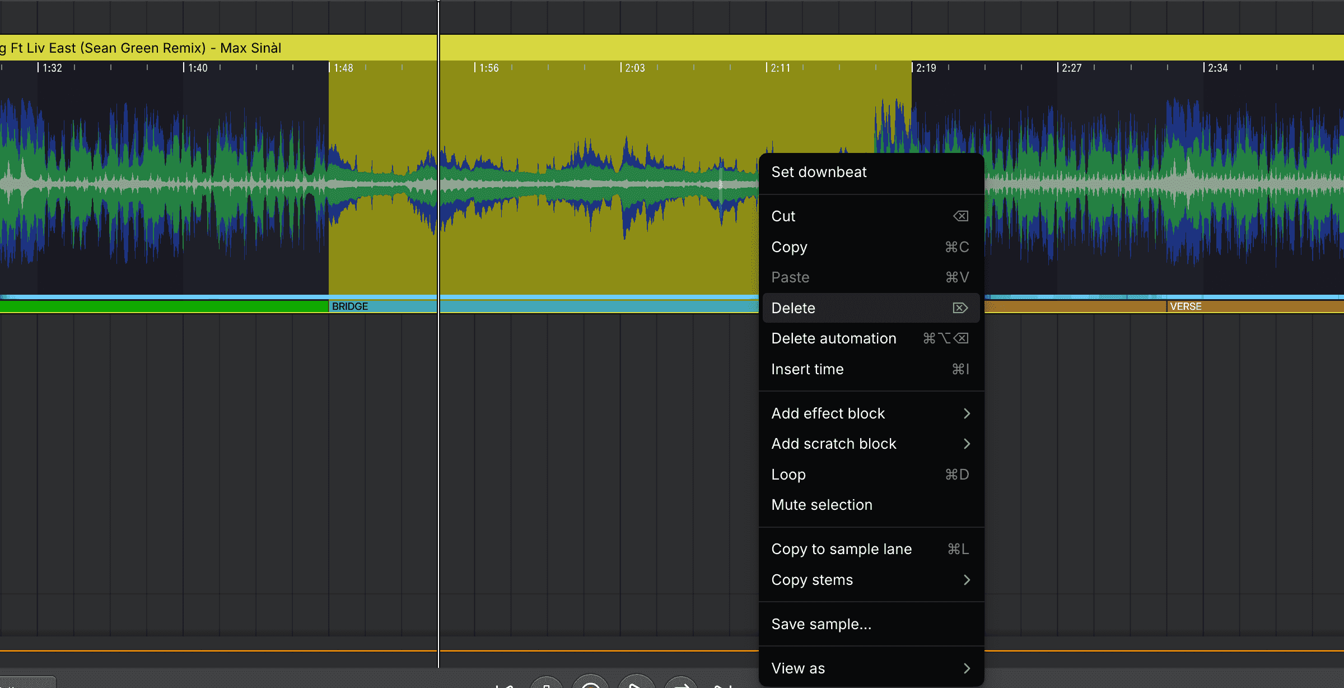Image resolution: width=1344 pixels, height=688 pixels.
Task: Choose Save sample... option
Action: 871,624
